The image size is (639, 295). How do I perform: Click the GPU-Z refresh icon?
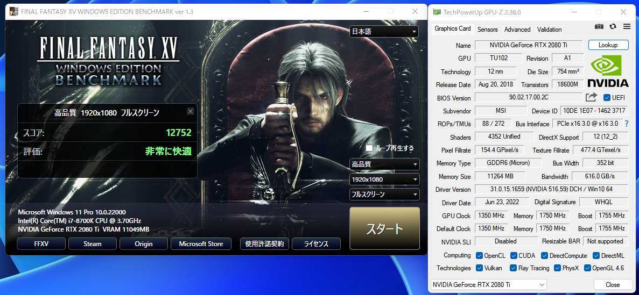point(613,26)
